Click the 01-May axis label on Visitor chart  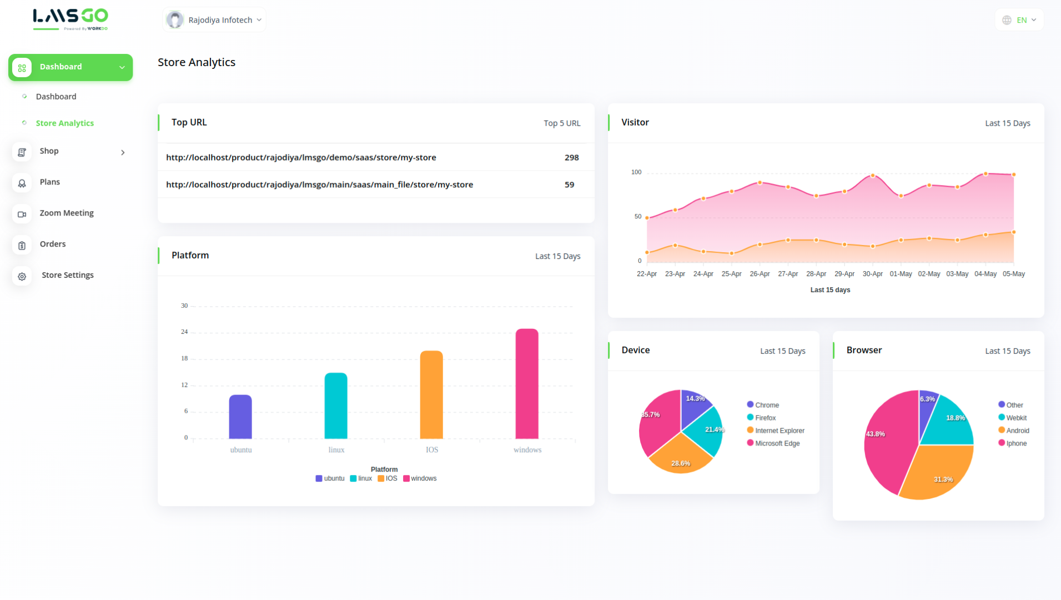901,274
